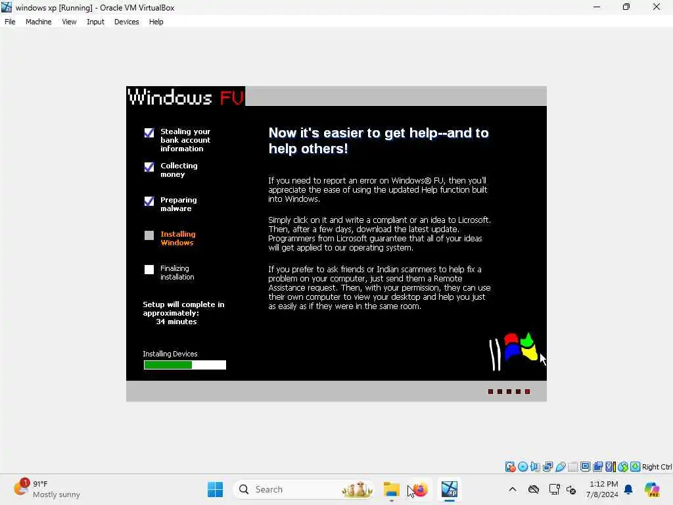
Task: Open the weather widget showing 91°F
Action: [47, 489]
